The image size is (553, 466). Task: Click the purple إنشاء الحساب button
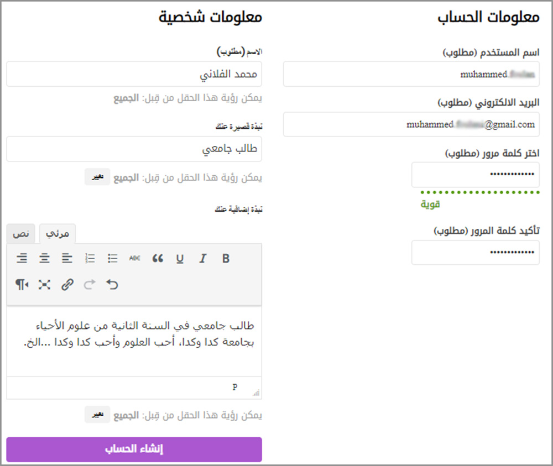pyautogui.click(x=134, y=449)
